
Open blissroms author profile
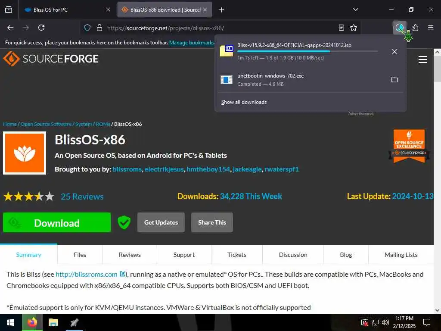tap(127, 169)
